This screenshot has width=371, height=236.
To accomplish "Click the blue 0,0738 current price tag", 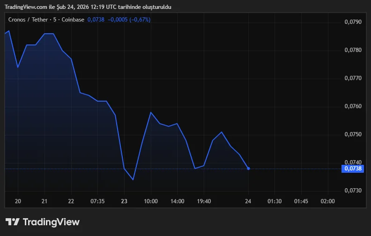I will pos(353,169).
